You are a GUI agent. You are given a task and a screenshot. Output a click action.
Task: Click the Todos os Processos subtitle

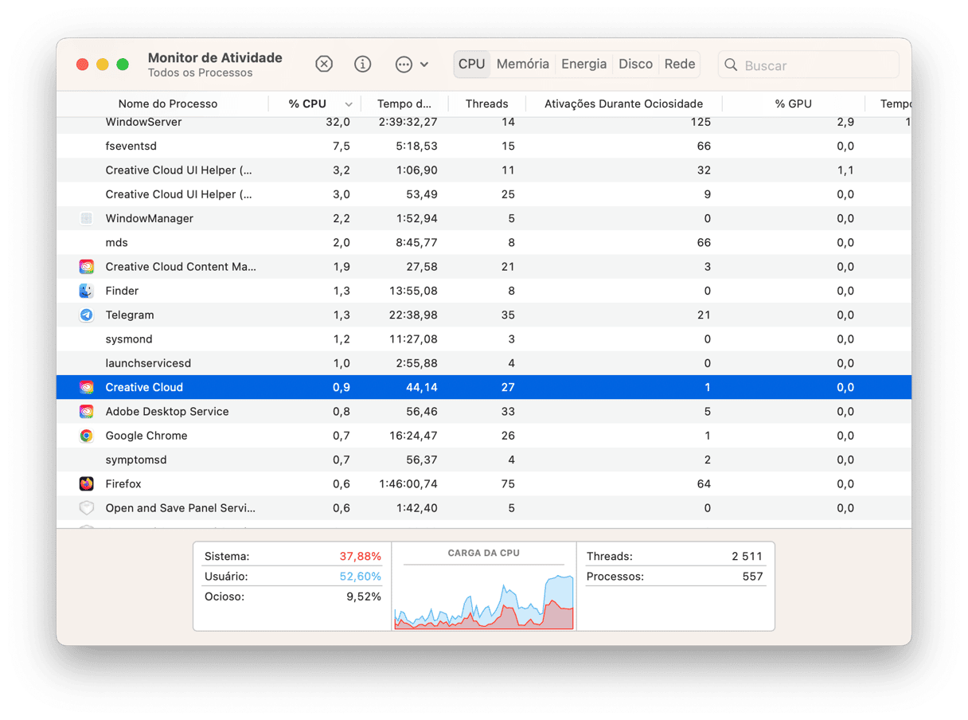pyautogui.click(x=201, y=72)
